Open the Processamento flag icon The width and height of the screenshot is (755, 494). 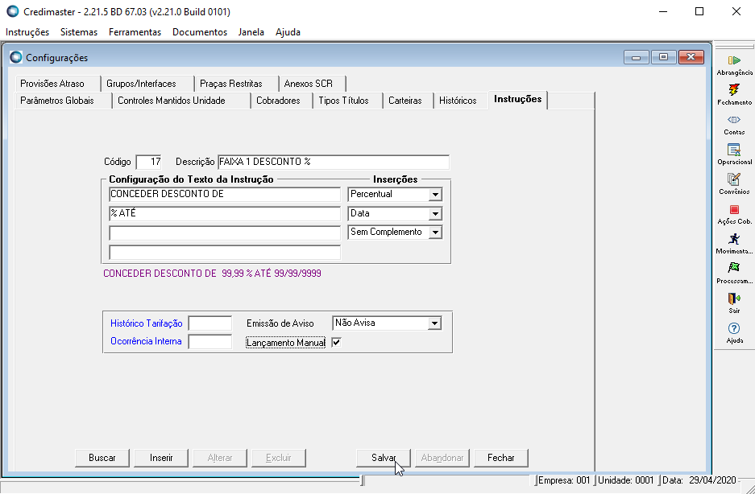pos(734,269)
